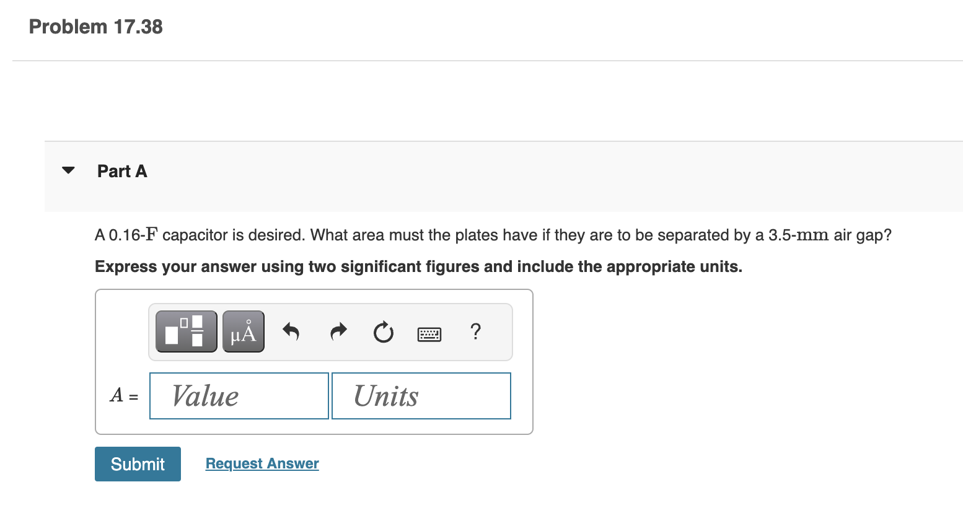Open the Request Answer link
The width and height of the screenshot is (963, 513).
tap(262, 463)
